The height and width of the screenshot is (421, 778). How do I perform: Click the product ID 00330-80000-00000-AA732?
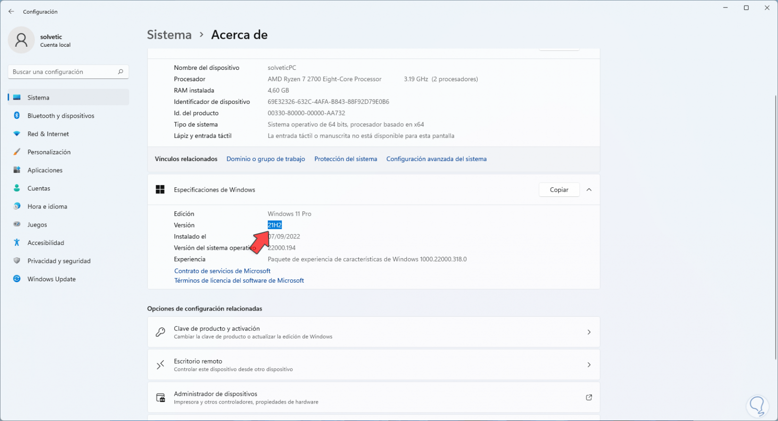point(306,113)
